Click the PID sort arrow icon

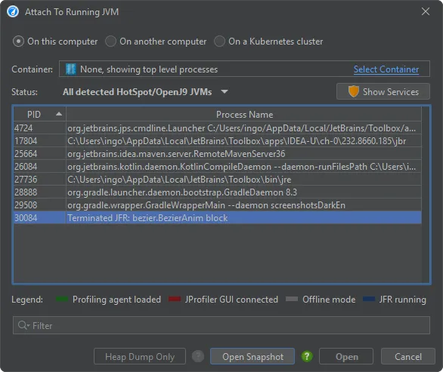[x=59, y=114]
